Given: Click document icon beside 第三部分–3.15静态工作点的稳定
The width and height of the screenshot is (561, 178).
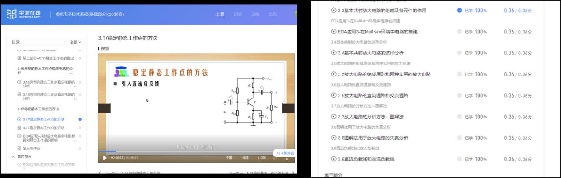Looking at the screenshot, I should pyautogui.click(x=19, y=58).
